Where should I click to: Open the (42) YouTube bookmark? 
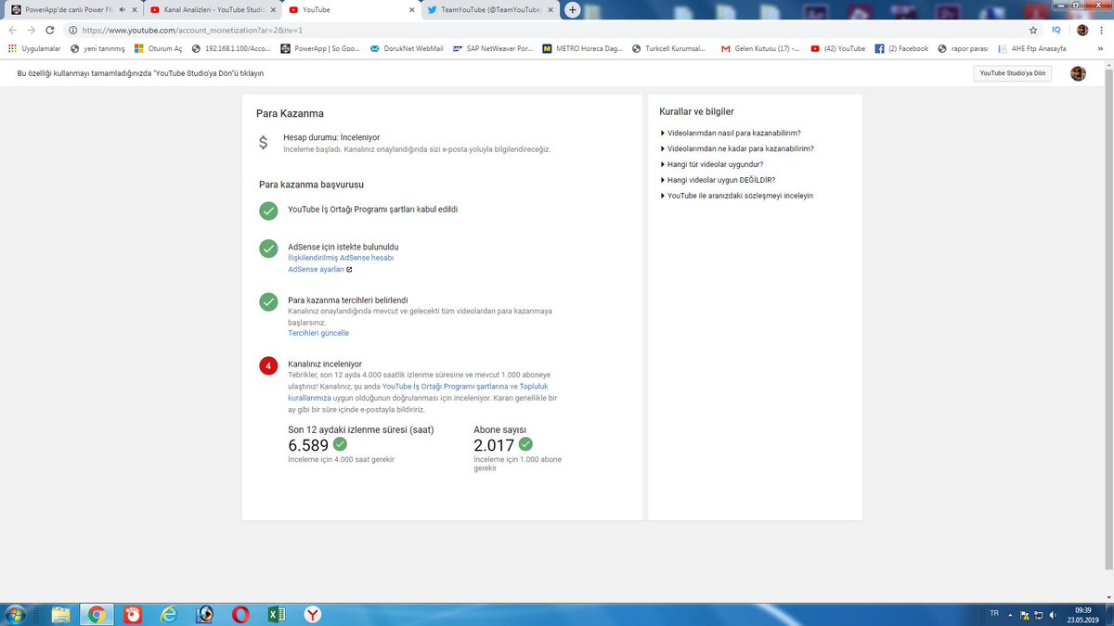pyautogui.click(x=838, y=48)
